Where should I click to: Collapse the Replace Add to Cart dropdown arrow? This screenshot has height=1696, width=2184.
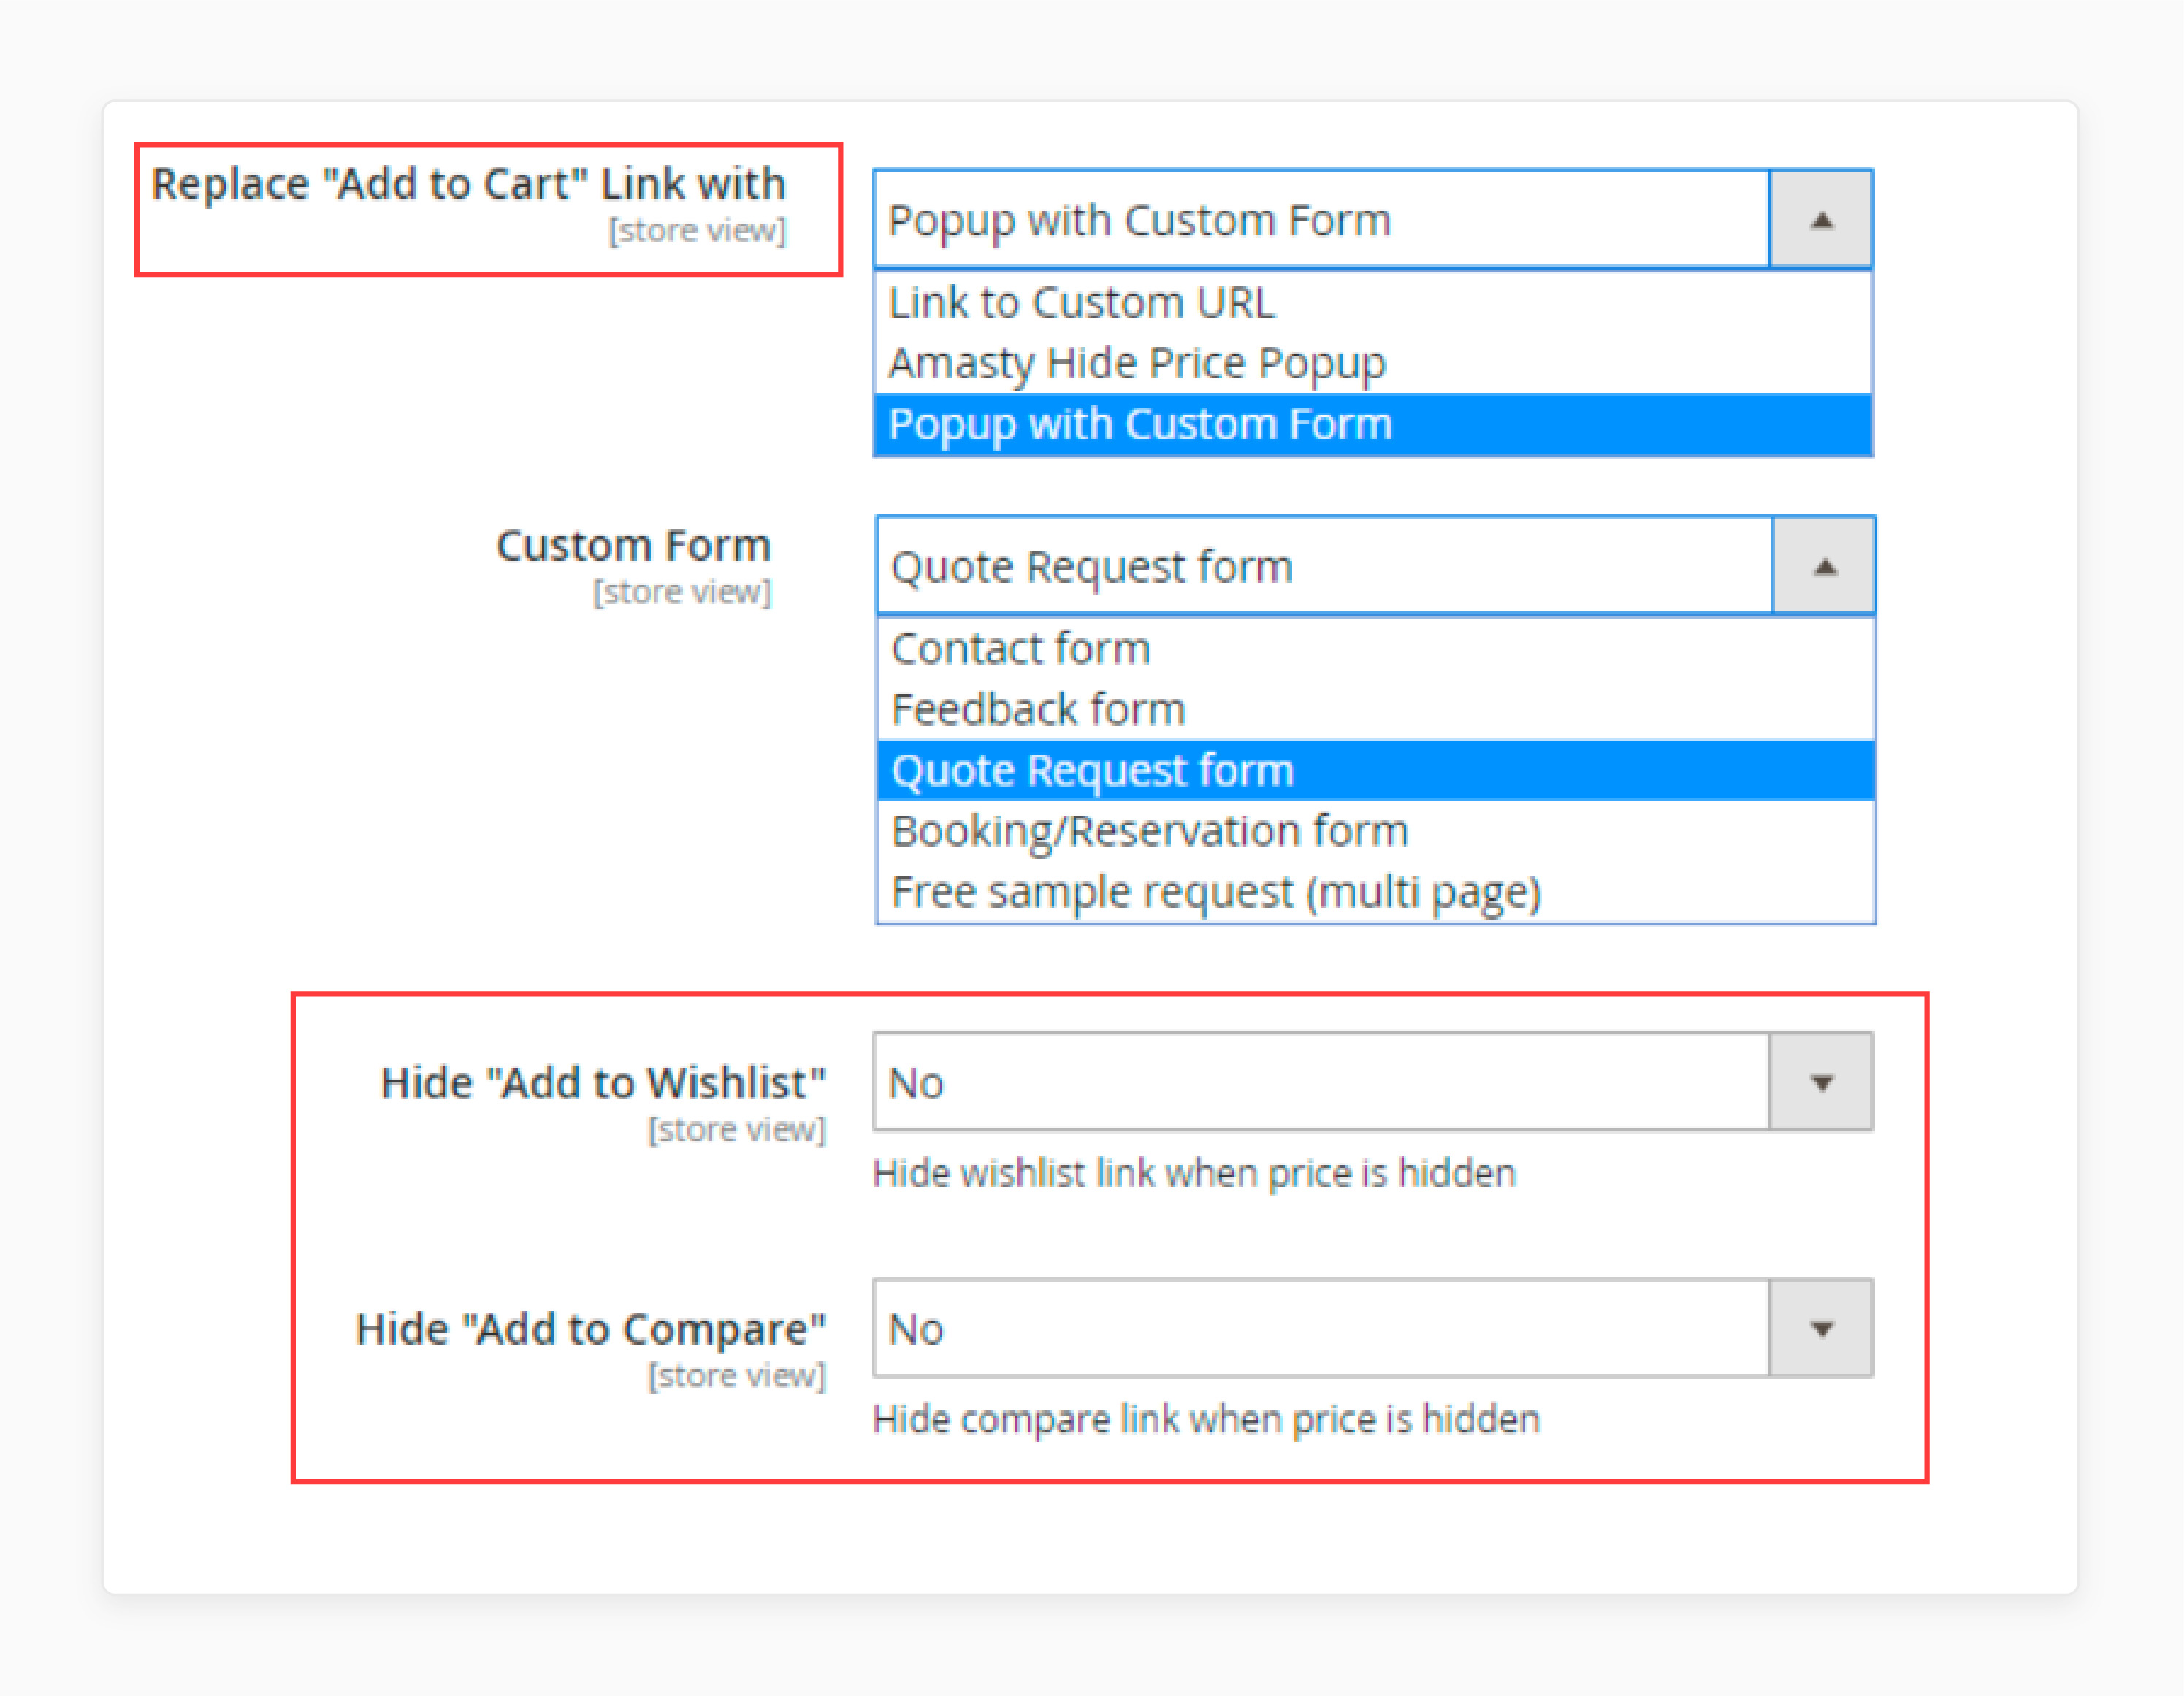pyautogui.click(x=1821, y=219)
